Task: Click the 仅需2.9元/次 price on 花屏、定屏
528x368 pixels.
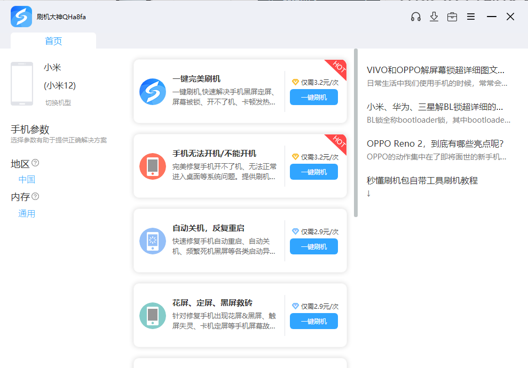Action: click(320, 307)
